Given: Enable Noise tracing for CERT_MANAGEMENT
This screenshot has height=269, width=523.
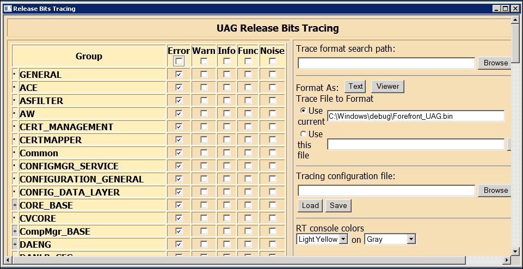Looking at the screenshot, I should tap(273, 126).
